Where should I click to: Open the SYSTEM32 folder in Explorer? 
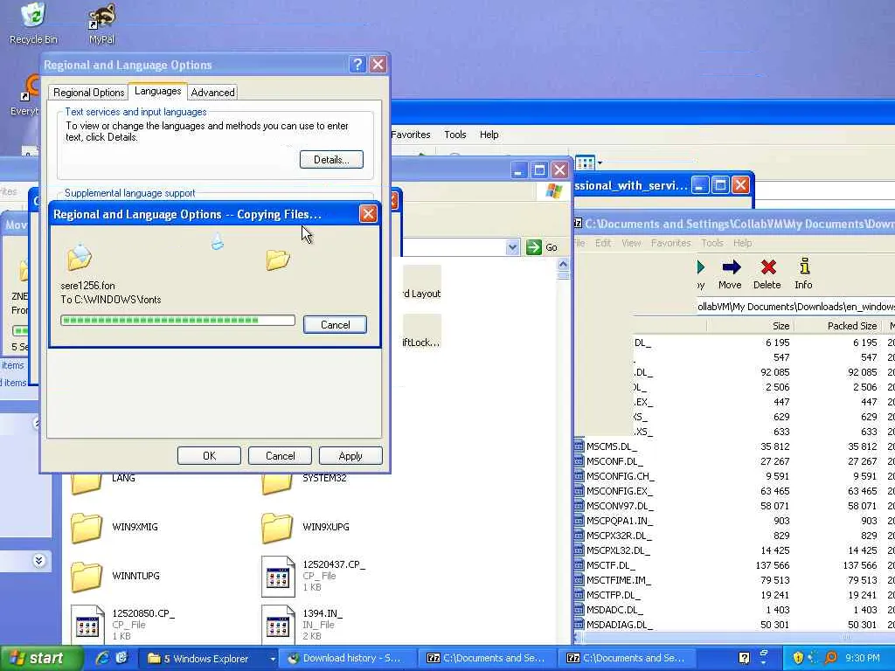(277, 482)
